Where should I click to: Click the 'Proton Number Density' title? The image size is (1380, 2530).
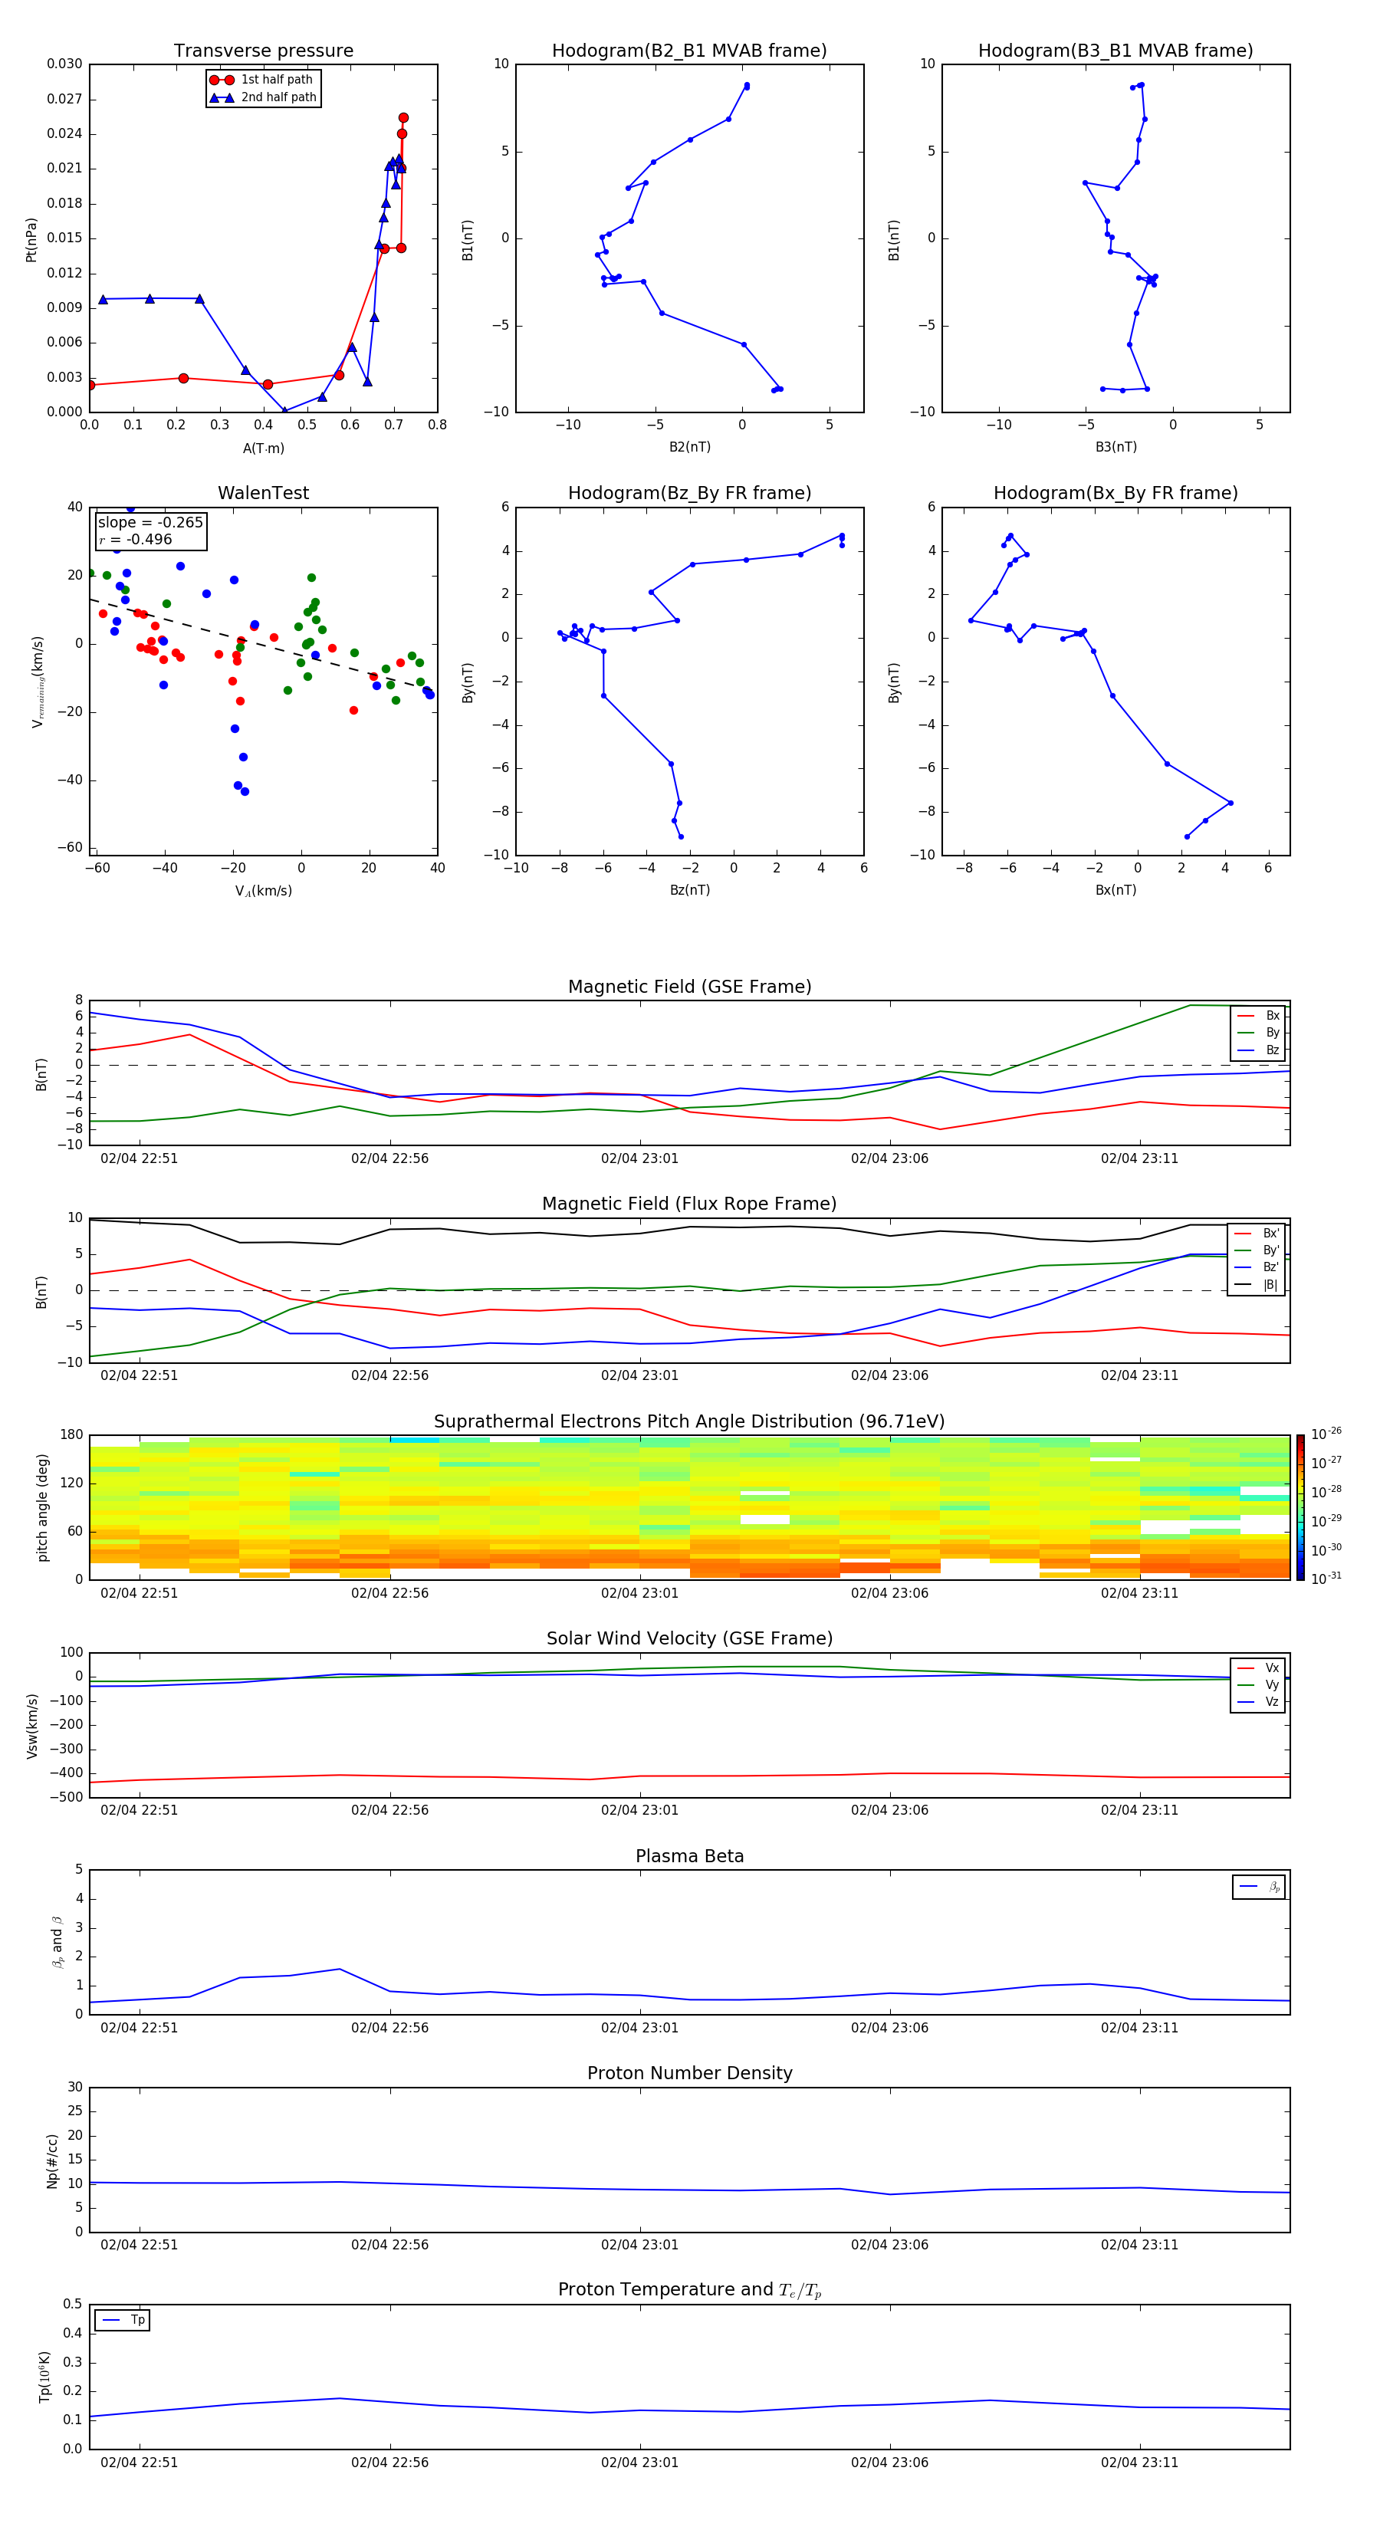(x=689, y=2075)
